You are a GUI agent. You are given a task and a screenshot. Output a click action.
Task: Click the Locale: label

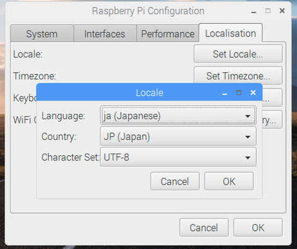28,55
